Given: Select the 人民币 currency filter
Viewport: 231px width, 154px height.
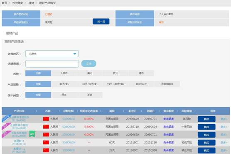Looking at the screenshot, I should pyautogui.click(x=64, y=73).
